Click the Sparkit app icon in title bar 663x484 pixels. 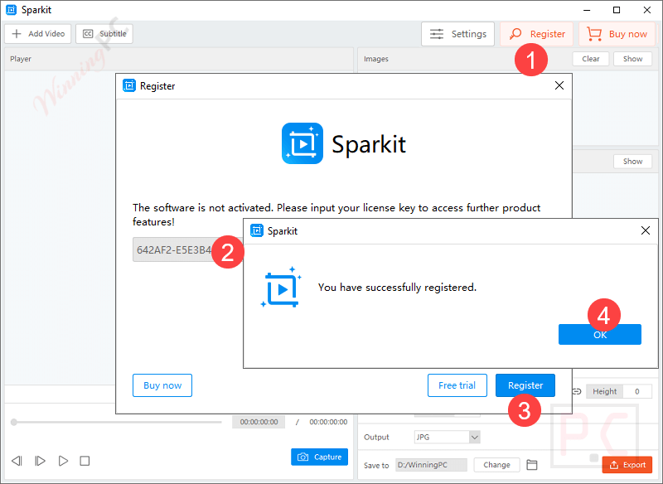point(12,10)
